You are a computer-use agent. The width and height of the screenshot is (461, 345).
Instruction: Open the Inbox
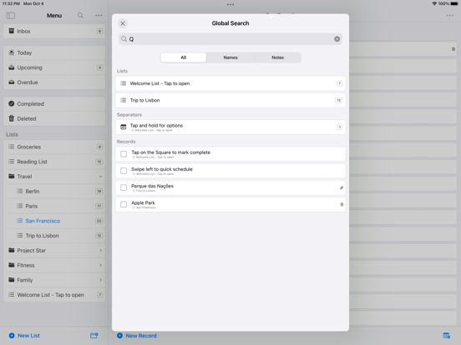pyautogui.click(x=54, y=31)
